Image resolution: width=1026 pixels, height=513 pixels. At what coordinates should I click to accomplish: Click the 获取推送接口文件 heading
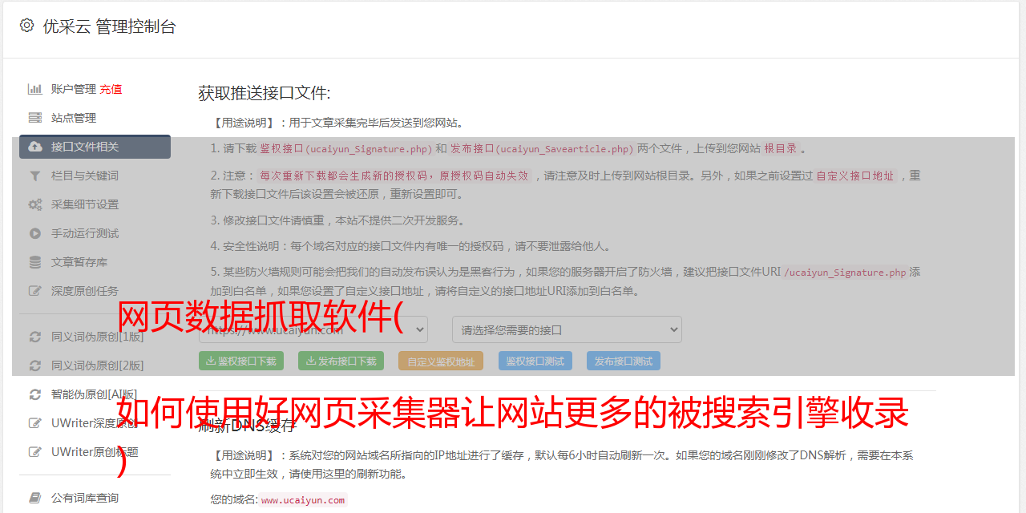(265, 93)
